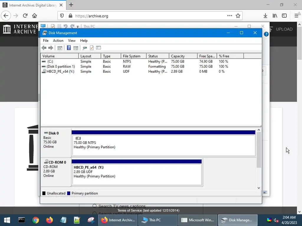Select the (Disk 0 partition 1) volume row

[151, 67]
